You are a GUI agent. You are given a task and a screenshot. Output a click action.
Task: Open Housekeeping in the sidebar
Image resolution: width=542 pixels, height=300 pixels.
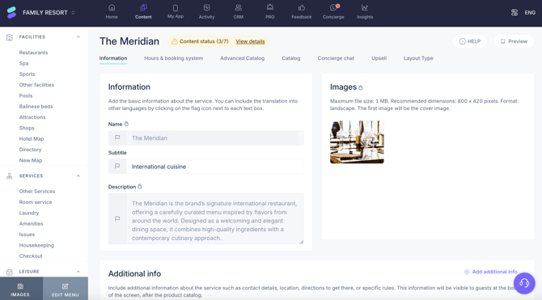(36, 245)
